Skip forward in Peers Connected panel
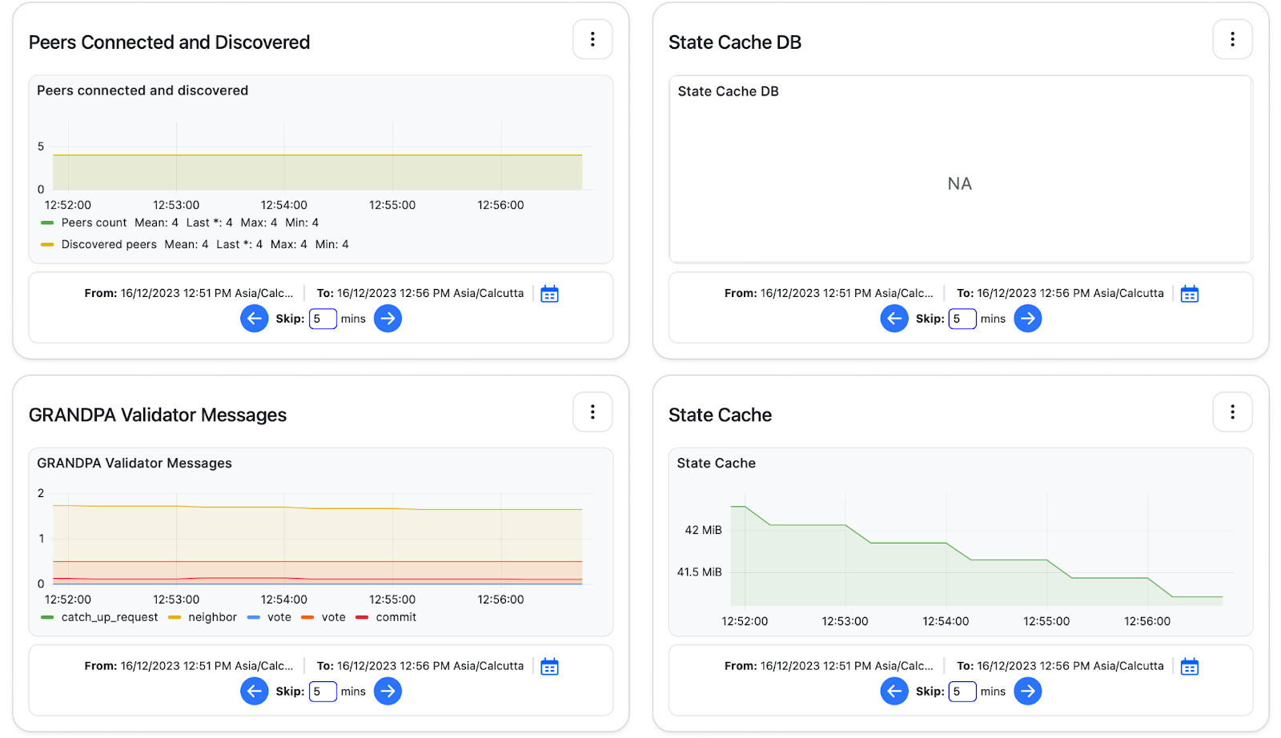 (x=388, y=319)
